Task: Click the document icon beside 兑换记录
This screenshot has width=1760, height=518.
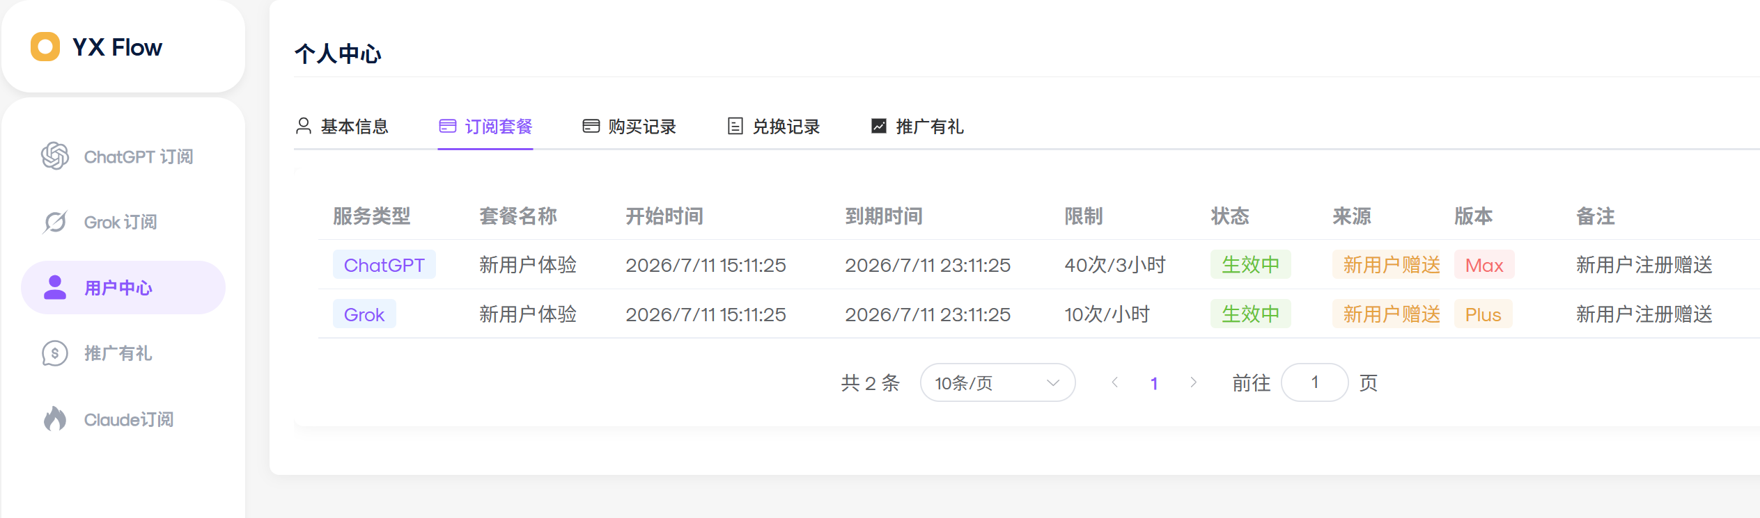Action: [x=735, y=126]
